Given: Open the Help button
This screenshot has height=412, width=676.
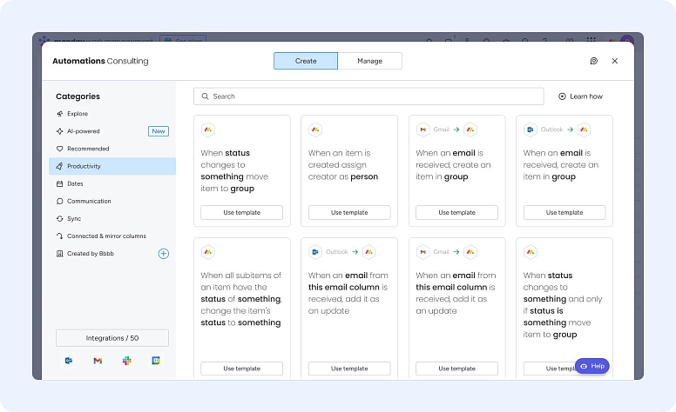Looking at the screenshot, I should (x=592, y=366).
